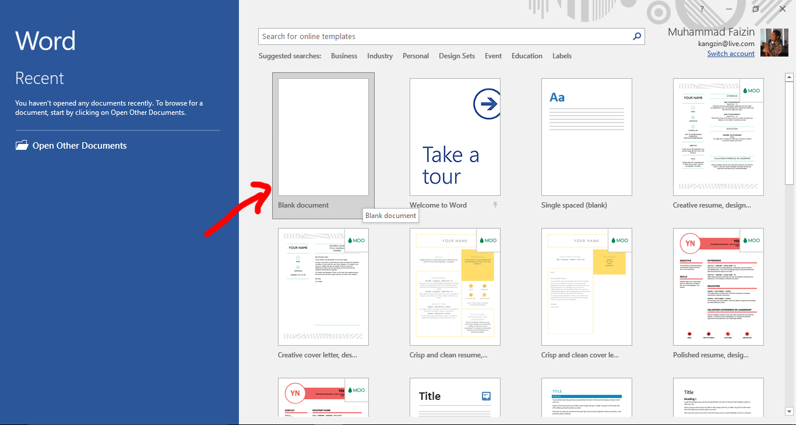Select the Single spaced (blank) template
The width and height of the screenshot is (796, 425).
[x=586, y=137]
